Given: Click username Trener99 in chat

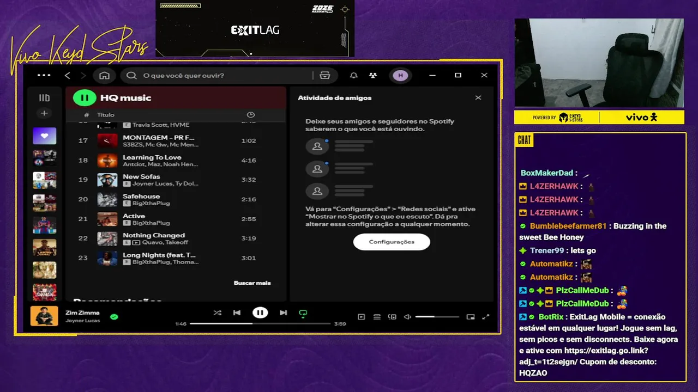Looking at the screenshot, I should 547,250.
